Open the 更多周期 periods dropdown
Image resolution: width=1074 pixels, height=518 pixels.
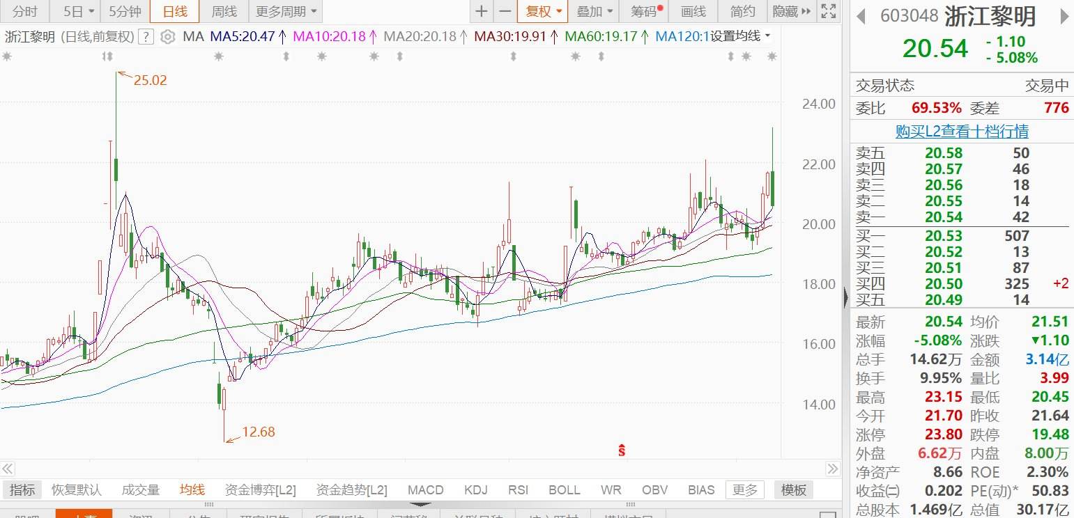point(281,11)
